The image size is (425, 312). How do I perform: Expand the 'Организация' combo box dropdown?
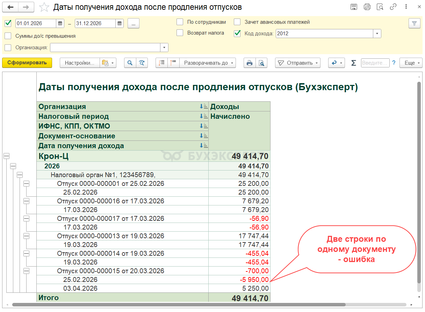(164, 48)
